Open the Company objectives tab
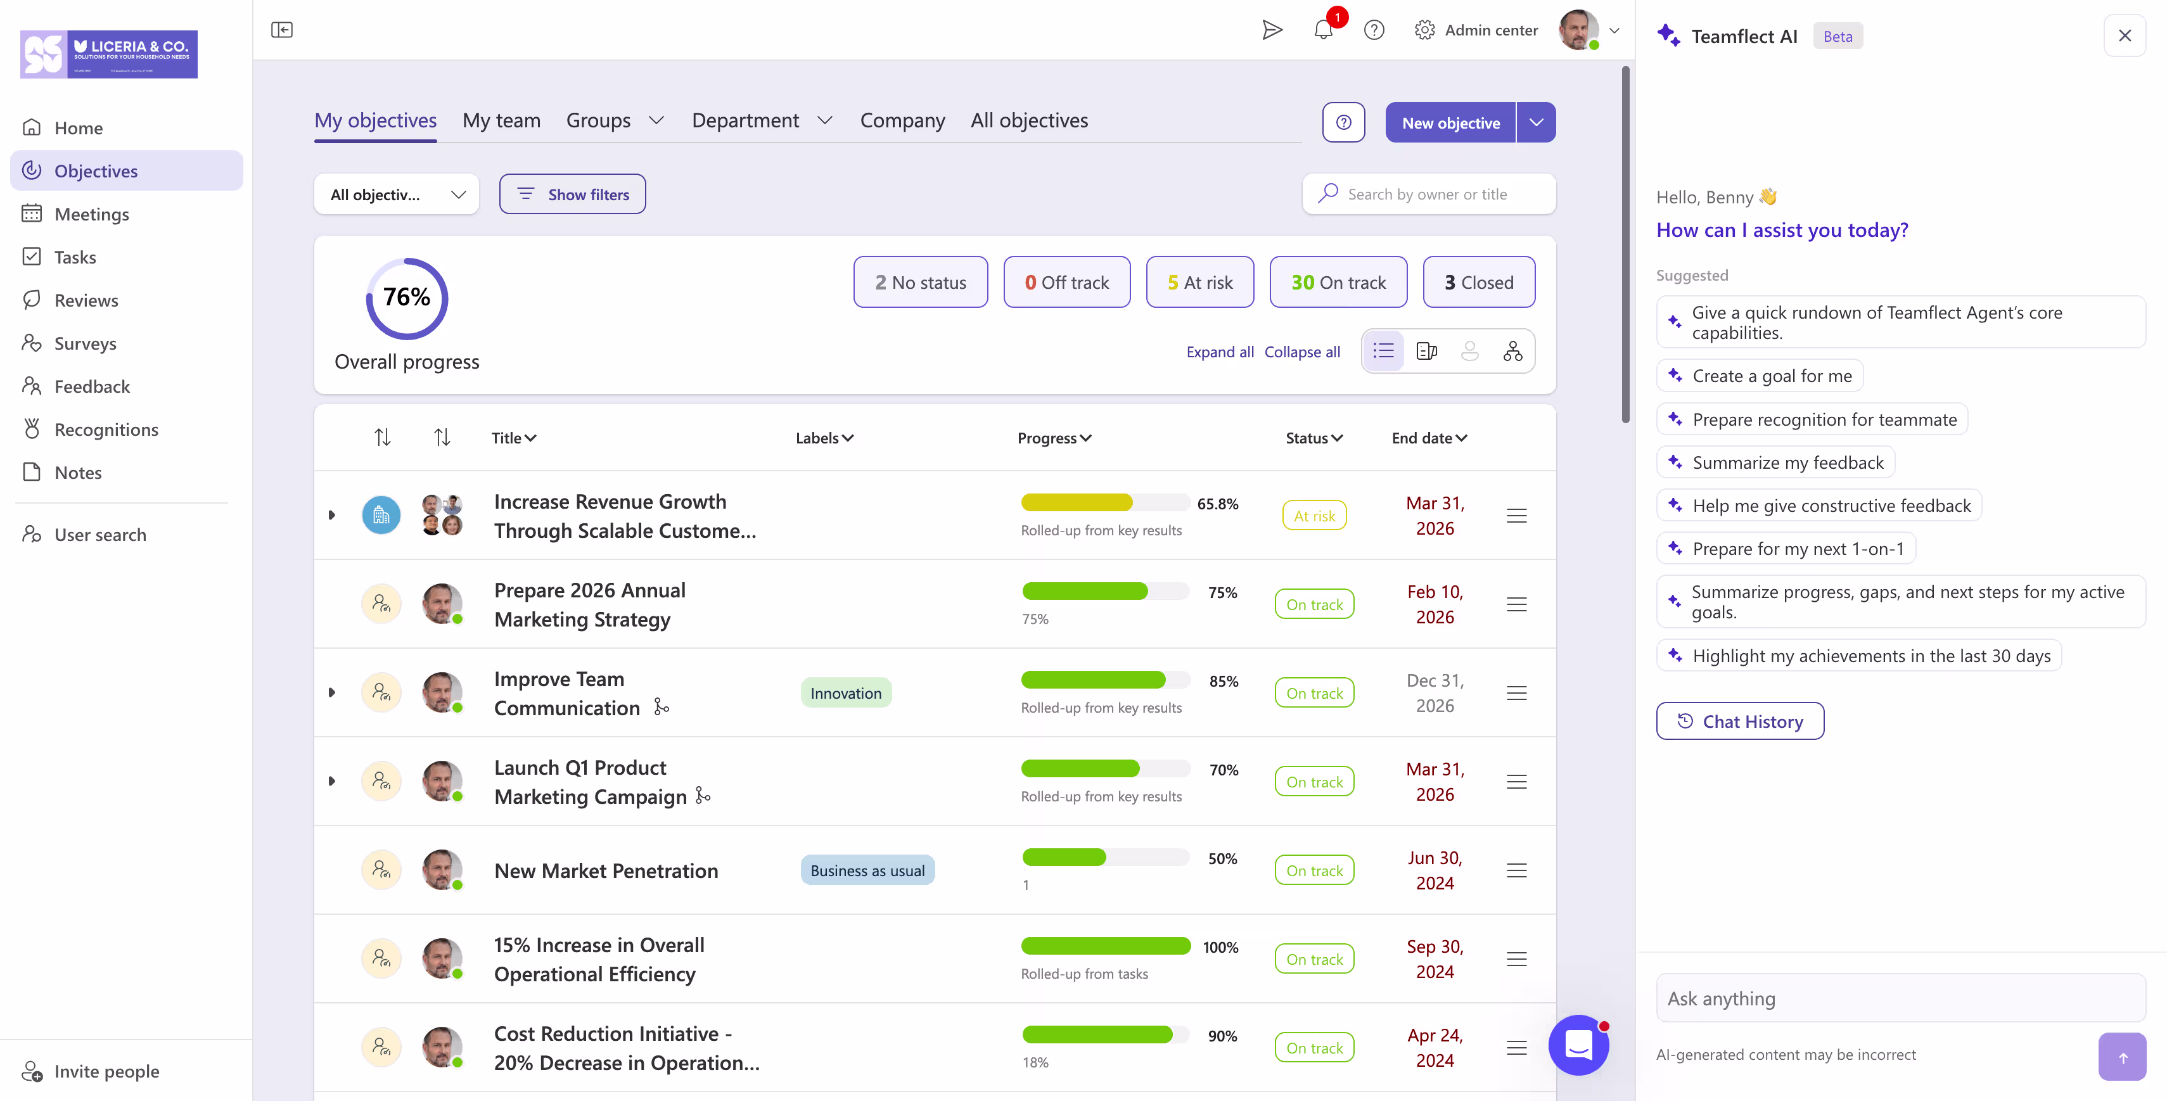This screenshot has width=2167, height=1101. [x=903, y=120]
